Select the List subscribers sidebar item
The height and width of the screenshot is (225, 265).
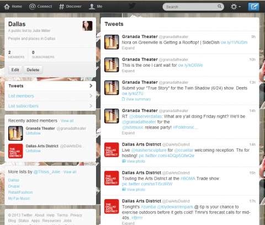tap(50, 106)
